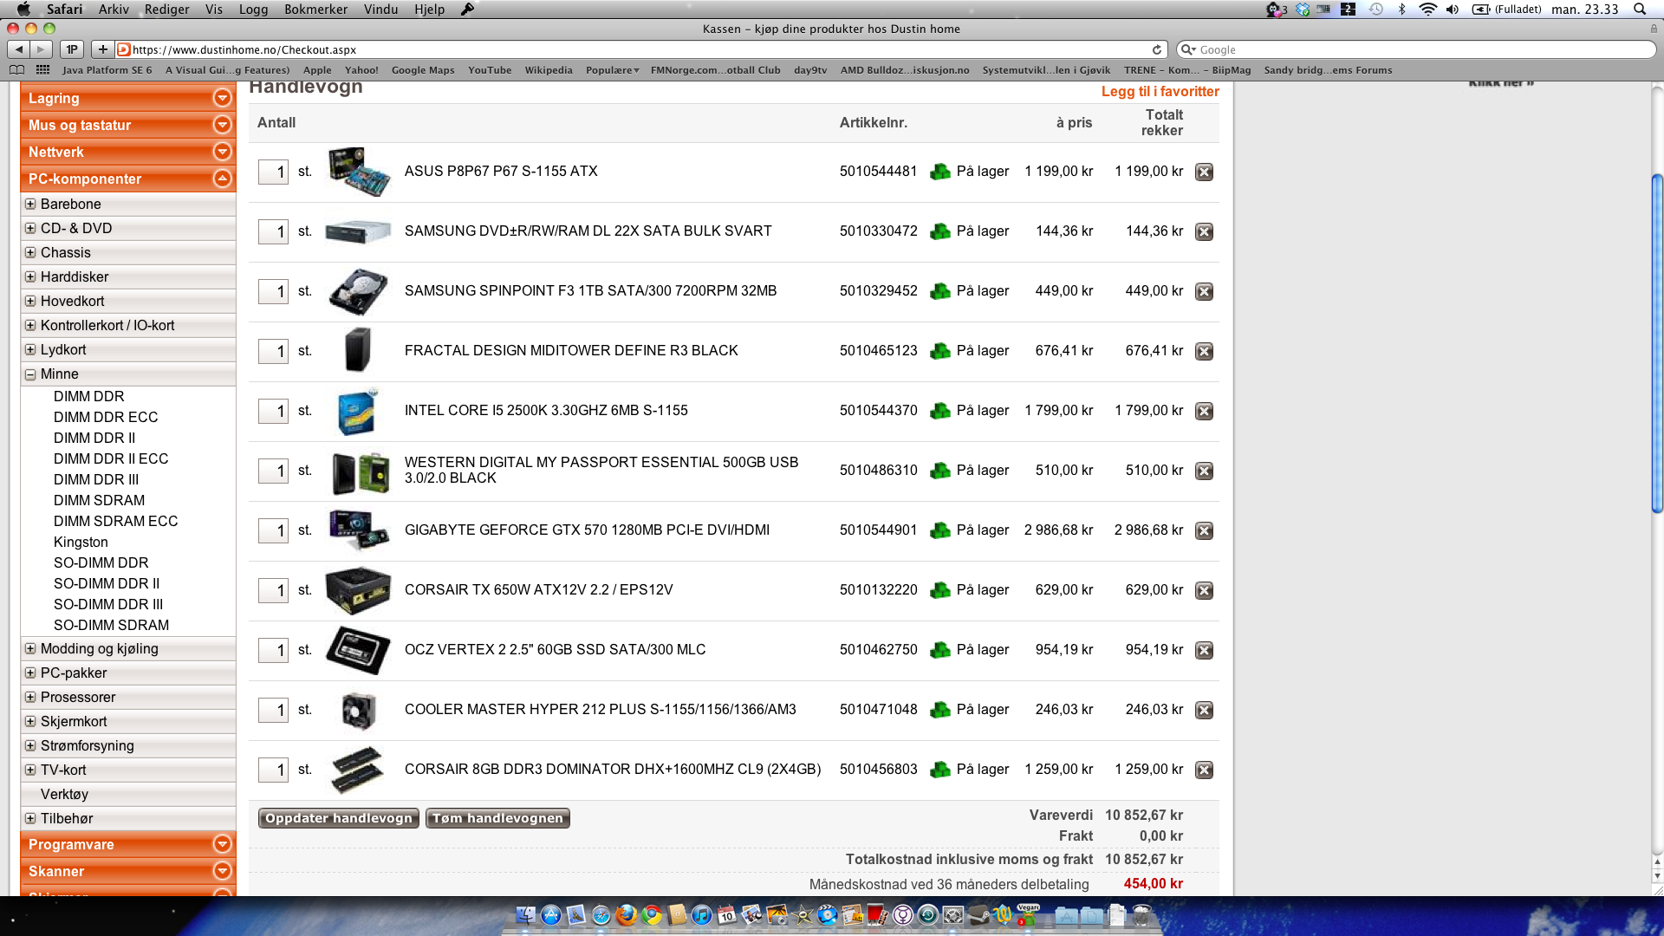Viewport: 1664px width, 936px height.
Task: Open Finder from the Dock
Action: [525, 914]
